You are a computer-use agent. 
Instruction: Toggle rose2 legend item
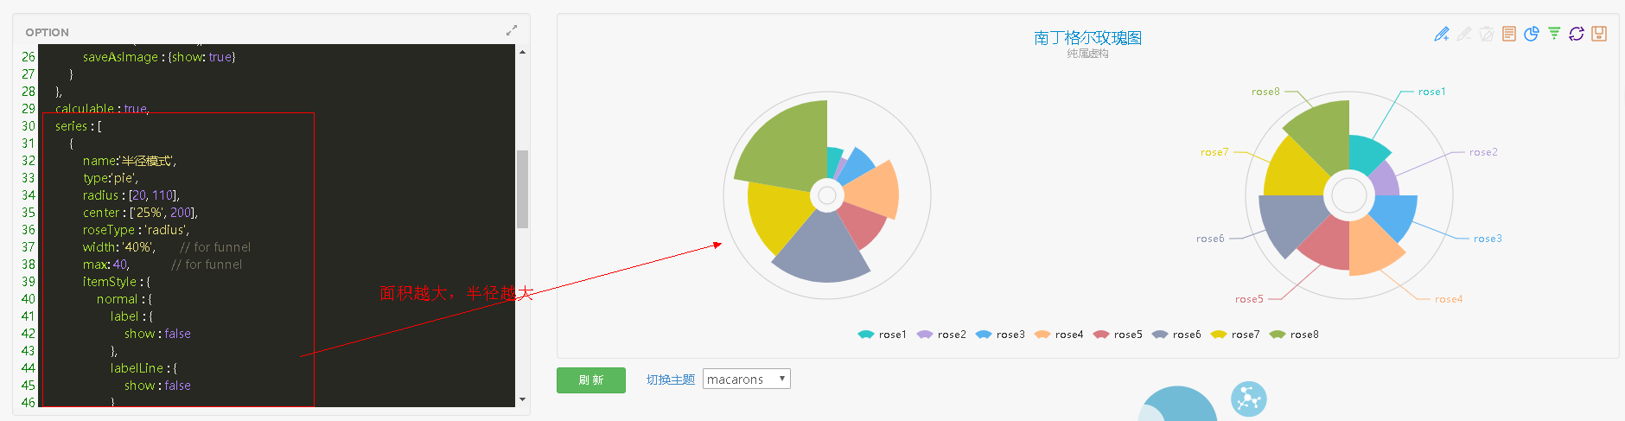[x=940, y=335]
